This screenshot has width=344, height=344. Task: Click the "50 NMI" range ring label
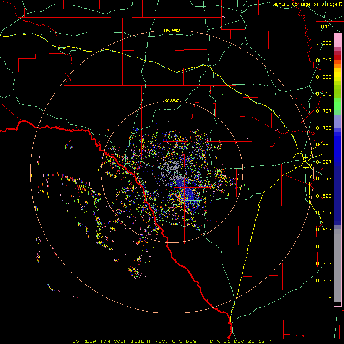(172, 101)
